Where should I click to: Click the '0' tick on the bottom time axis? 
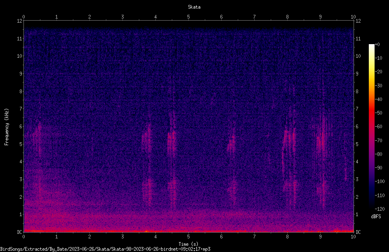coord(23,237)
